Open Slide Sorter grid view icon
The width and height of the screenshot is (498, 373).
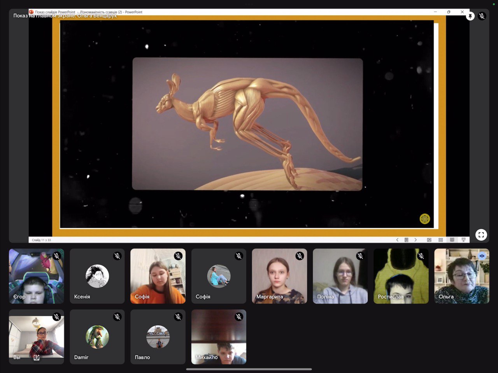point(440,240)
